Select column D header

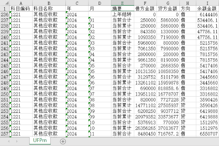click(100, 3)
